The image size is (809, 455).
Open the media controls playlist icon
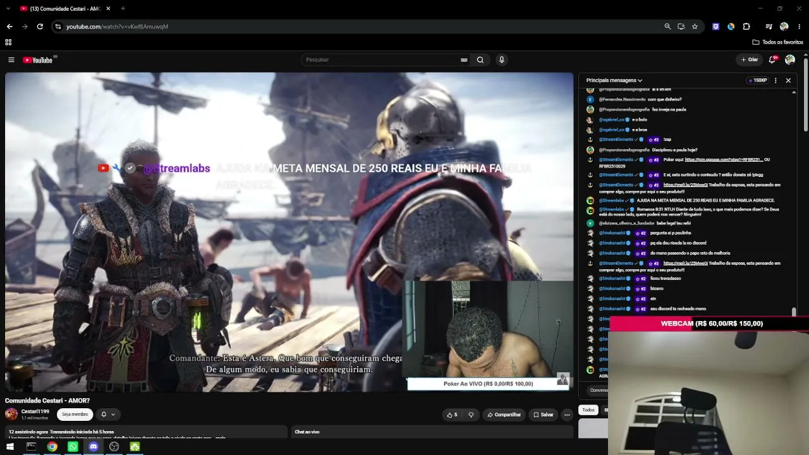[769, 27]
